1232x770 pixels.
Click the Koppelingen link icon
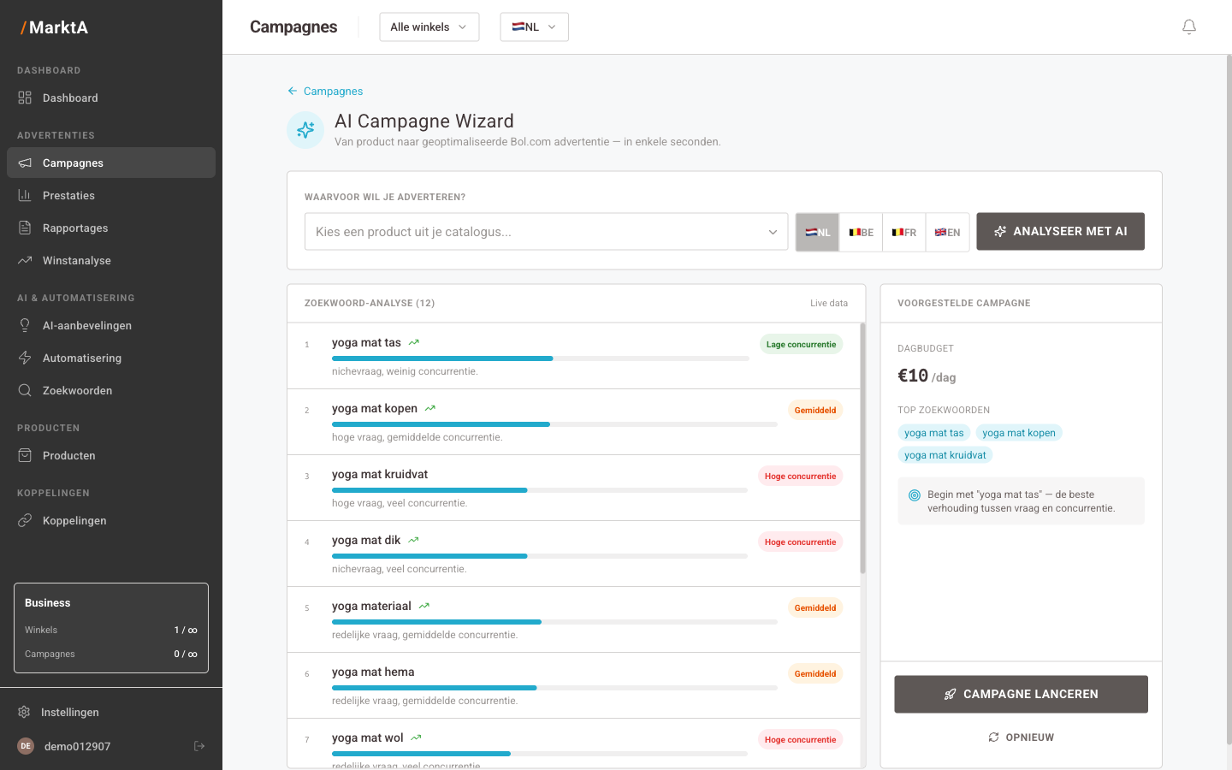[25, 520]
